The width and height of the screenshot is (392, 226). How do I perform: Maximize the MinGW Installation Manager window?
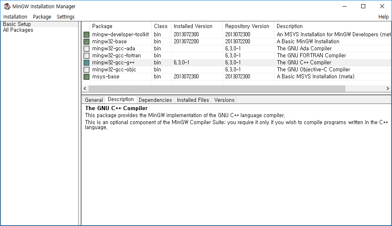tap(363, 6)
